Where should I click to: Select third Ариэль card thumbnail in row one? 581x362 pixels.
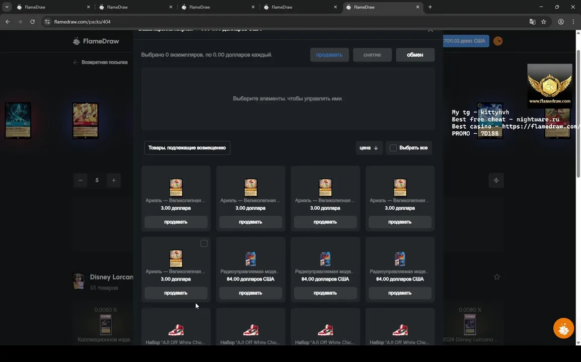point(325,188)
